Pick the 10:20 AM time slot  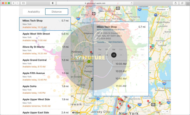click(121, 71)
